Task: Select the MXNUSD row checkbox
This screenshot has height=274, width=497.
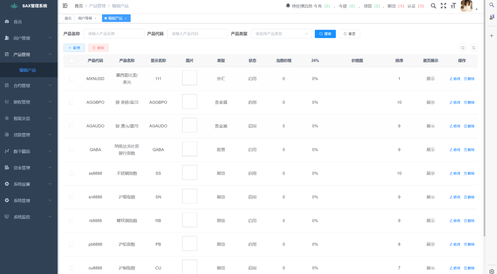Action: pyautogui.click(x=72, y=79)
